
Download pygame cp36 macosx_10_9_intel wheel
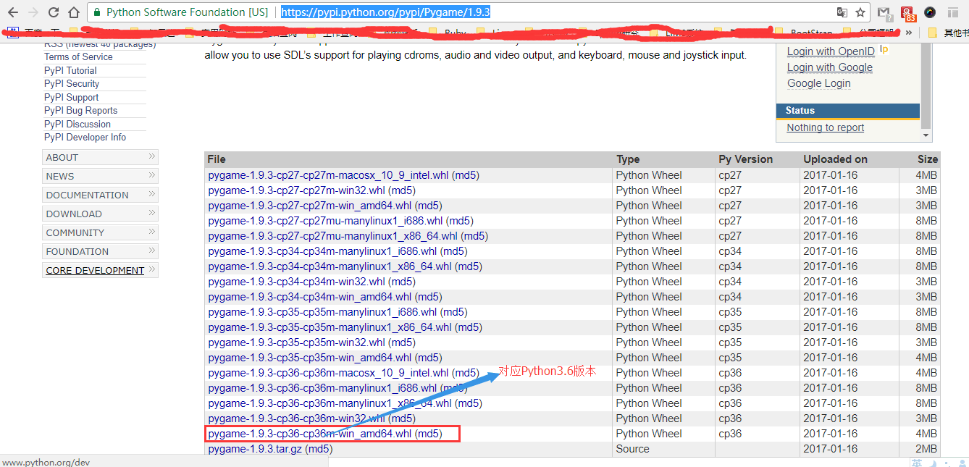click(328, 373)
